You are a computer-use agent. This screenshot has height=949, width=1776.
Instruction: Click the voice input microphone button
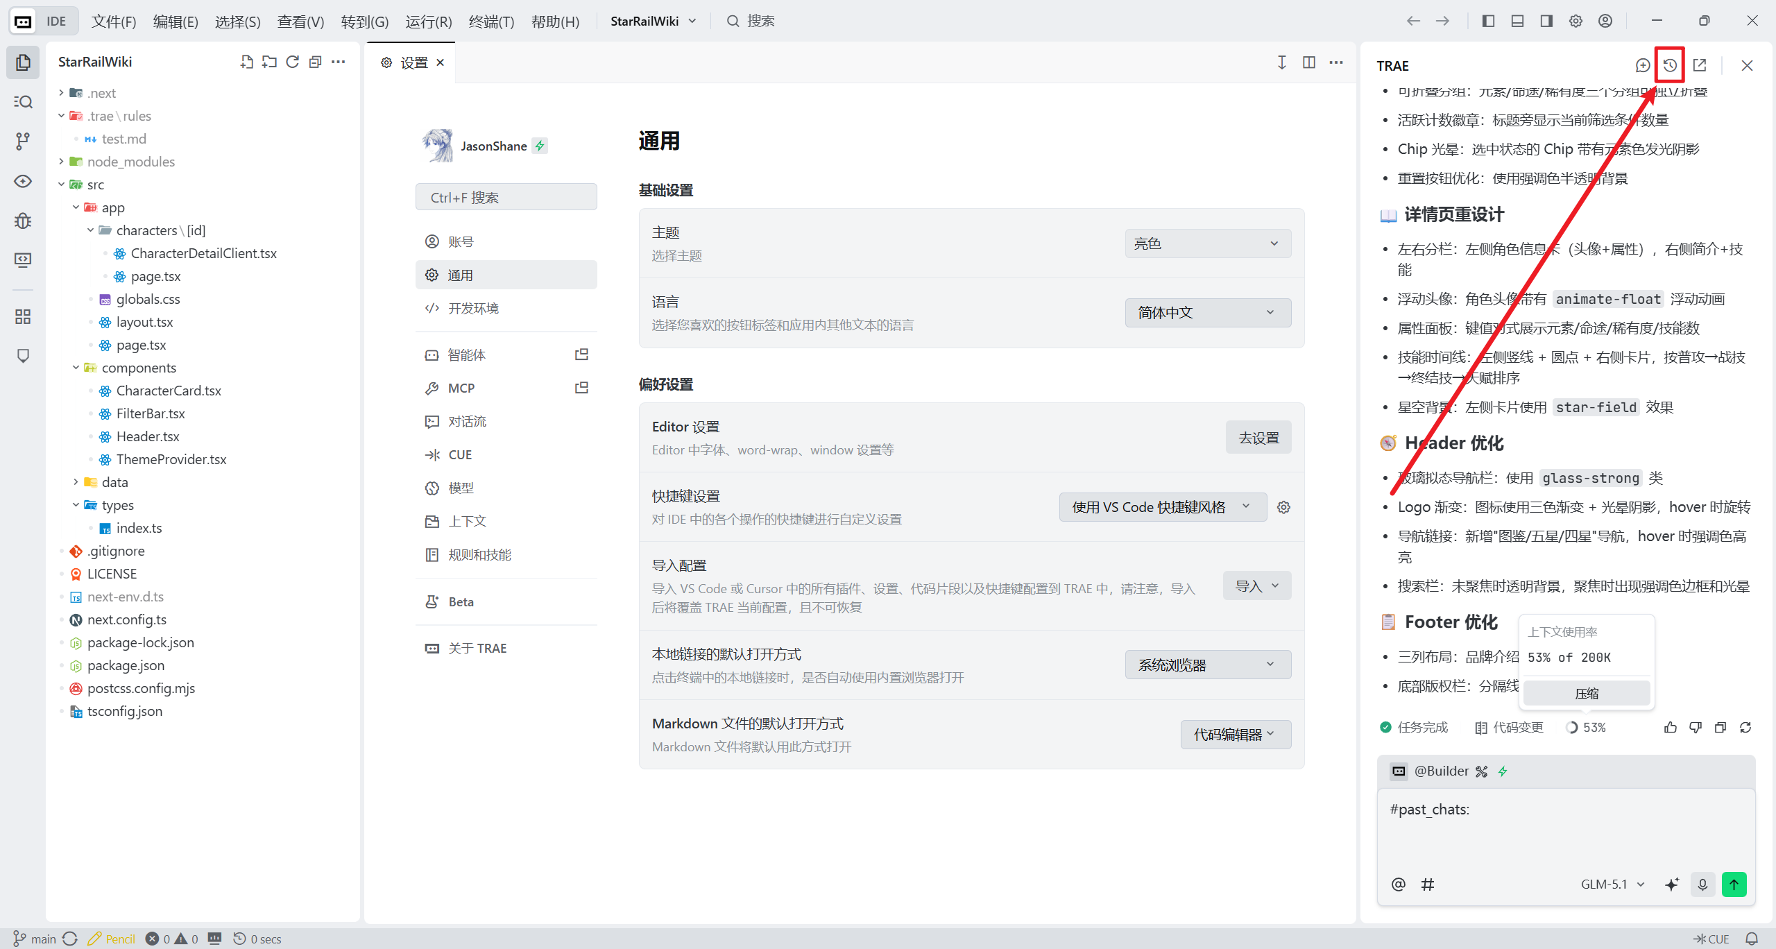[x=1702, y=884]
